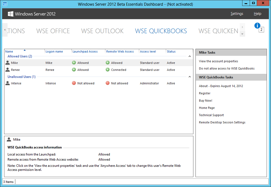Click Renee's Standard user cell
The image size is (271, 187).
pyautogui.click(x=150, y=70)
